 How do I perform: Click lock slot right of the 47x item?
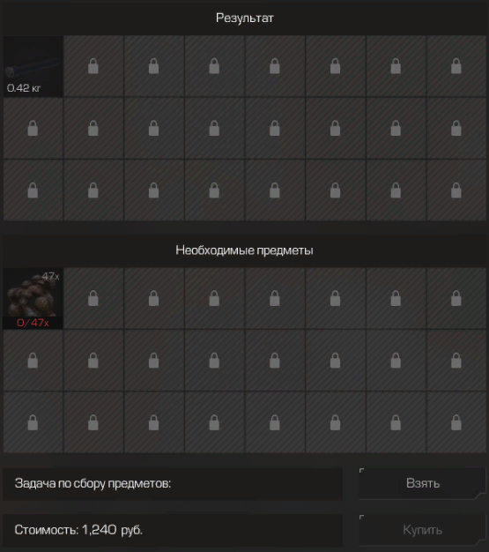point(93,298)
